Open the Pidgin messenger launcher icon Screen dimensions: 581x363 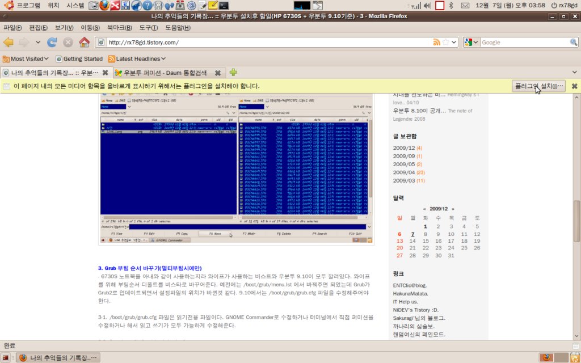(x=169, y=5)
